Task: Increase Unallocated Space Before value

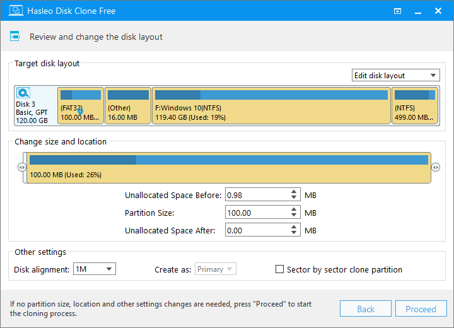Action: click(294, 192)
